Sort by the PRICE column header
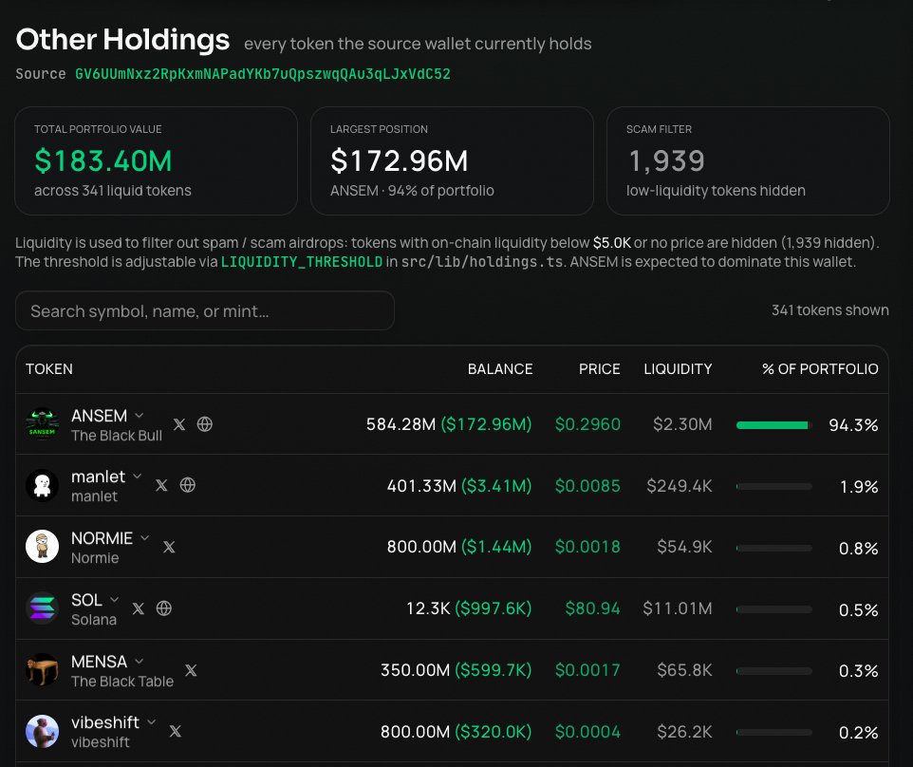 (599, 369)
